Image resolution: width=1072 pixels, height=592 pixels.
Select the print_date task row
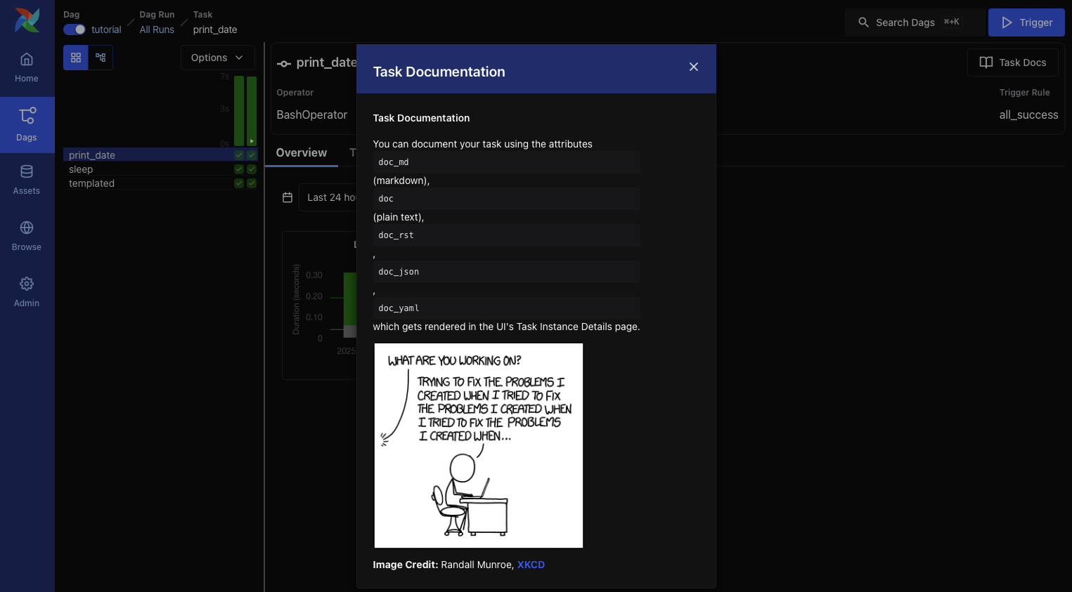pos(160,155)
